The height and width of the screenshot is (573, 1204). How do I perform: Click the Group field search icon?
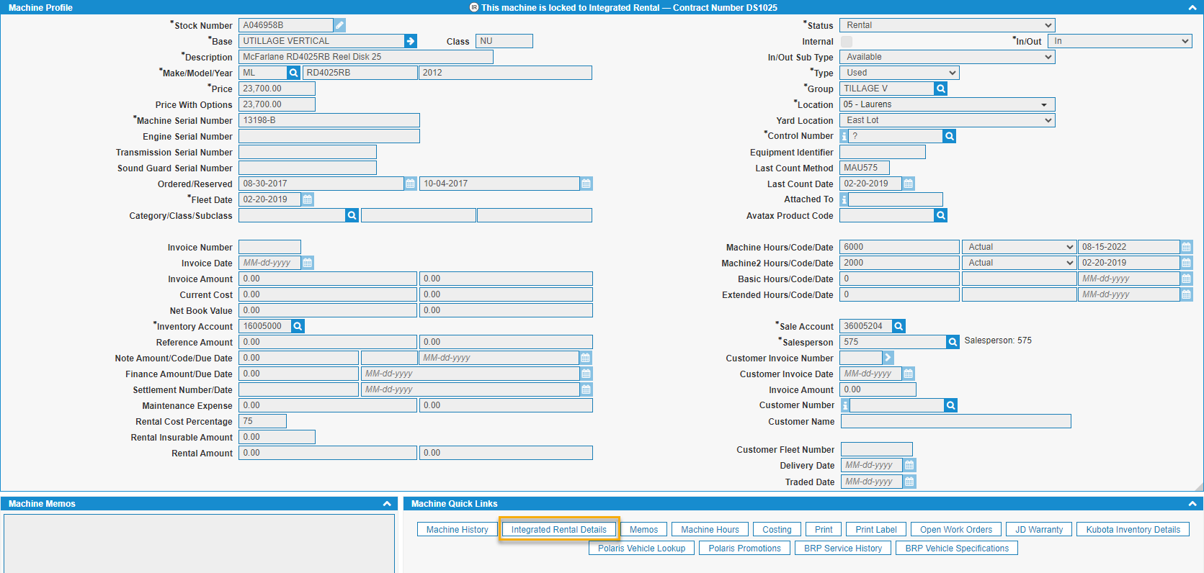point(940,89)
